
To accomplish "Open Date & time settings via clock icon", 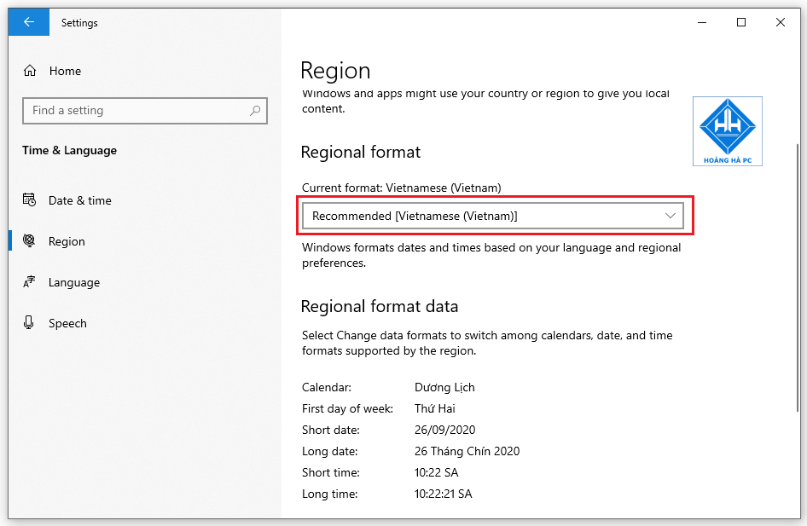I will (x=31, y=200).
